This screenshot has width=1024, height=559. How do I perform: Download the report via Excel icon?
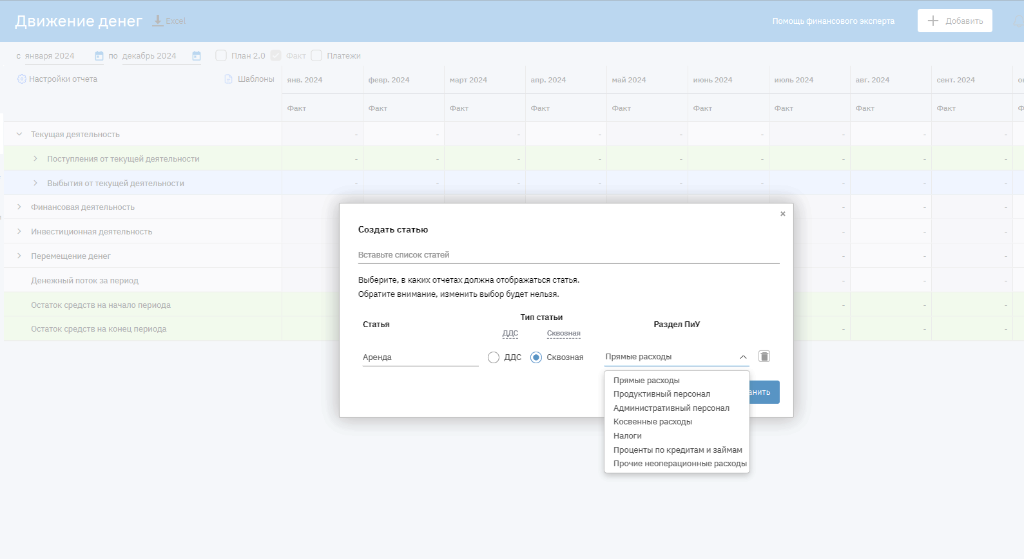(158, 21)
